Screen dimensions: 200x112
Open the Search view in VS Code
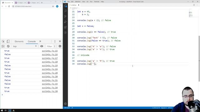tap(65, 11)
